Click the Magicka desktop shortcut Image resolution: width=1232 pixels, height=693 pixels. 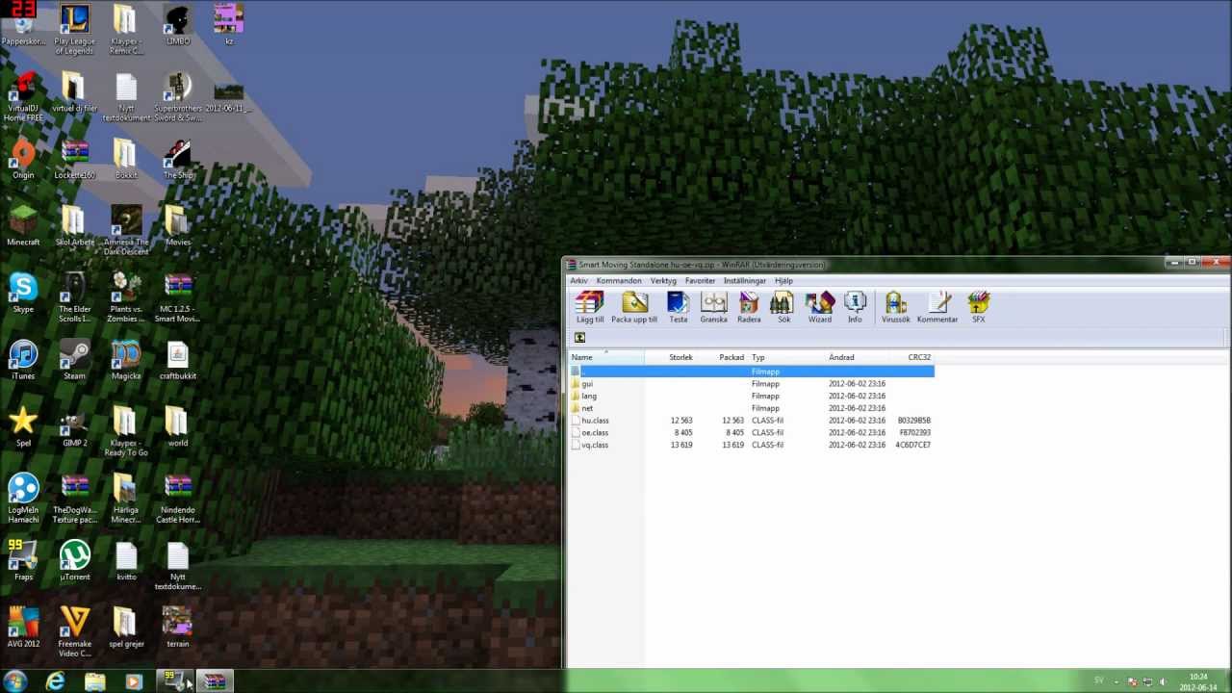[x=126, y=360]
